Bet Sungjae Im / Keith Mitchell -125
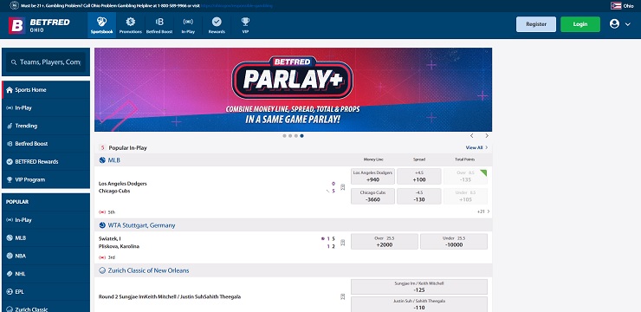 tap(419, 287)
